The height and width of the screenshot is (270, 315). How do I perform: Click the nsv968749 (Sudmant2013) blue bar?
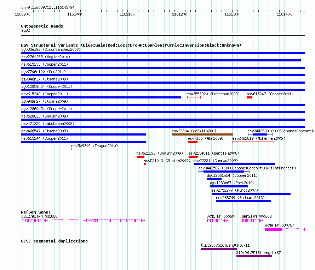point(244,201)
